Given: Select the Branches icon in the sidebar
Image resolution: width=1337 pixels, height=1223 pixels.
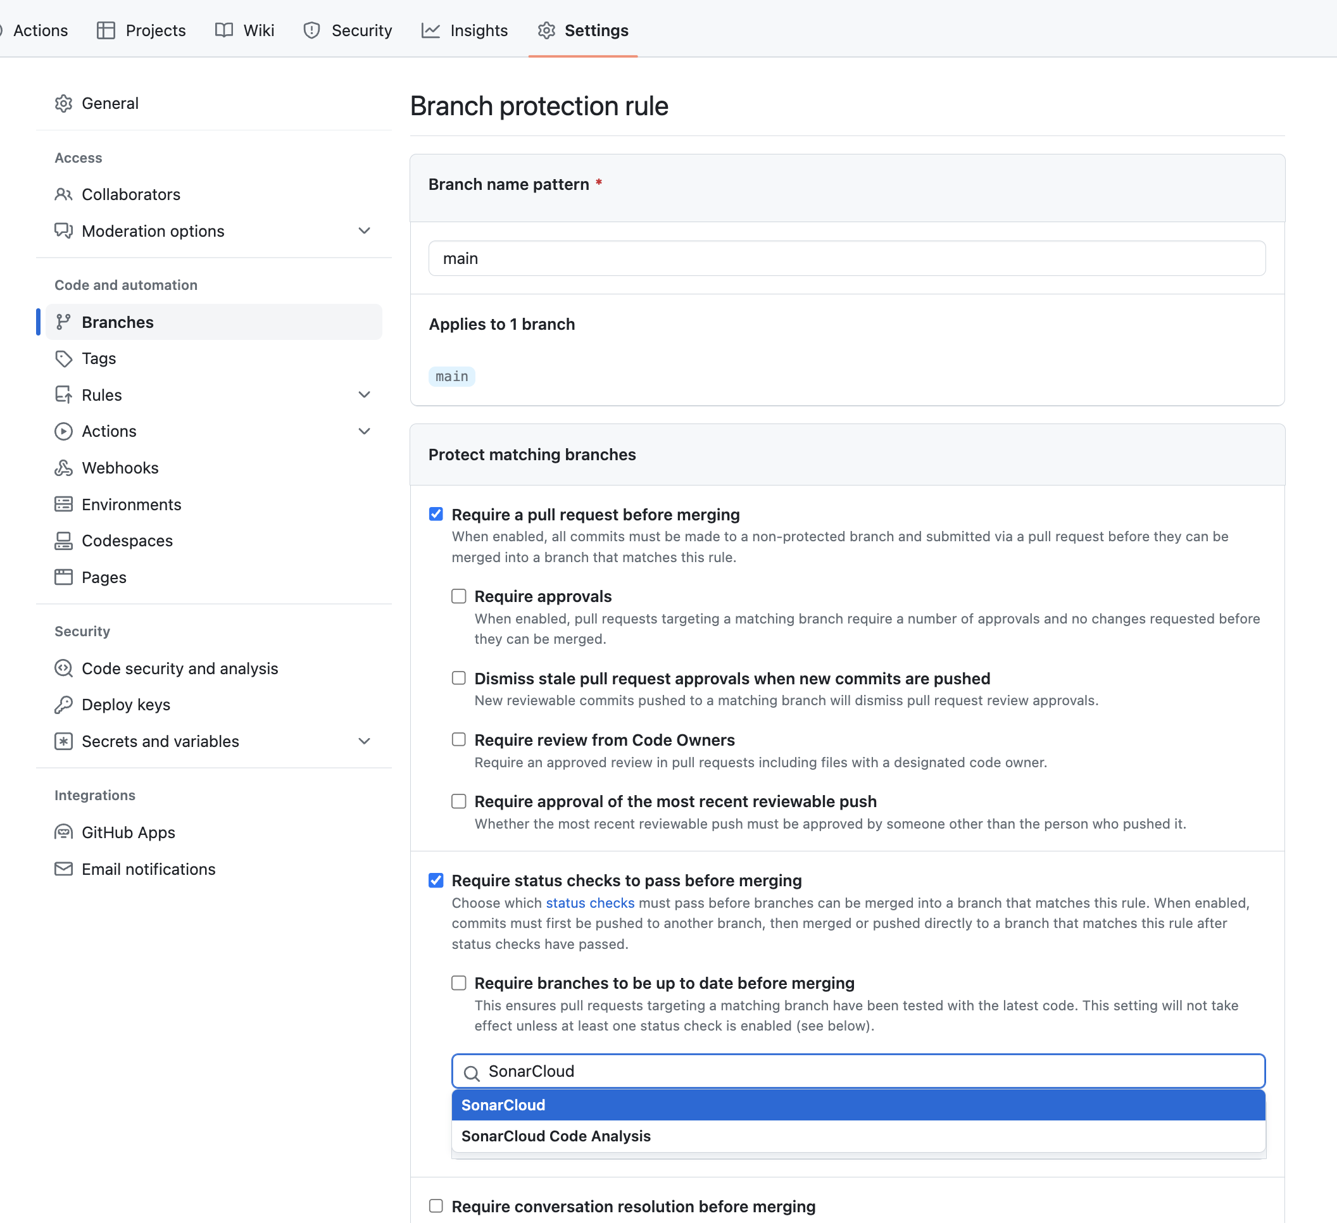Looking at the screenshot, I should tap(64, 322).
